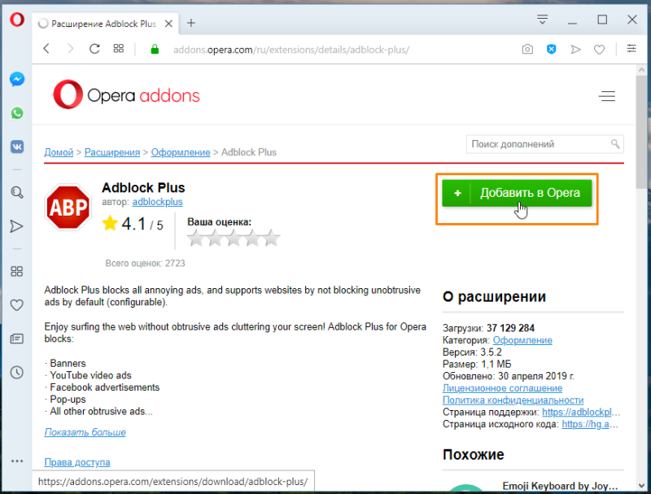Go forward to the next page
Screen dimensions: 651x494
[x=71, y=49]
